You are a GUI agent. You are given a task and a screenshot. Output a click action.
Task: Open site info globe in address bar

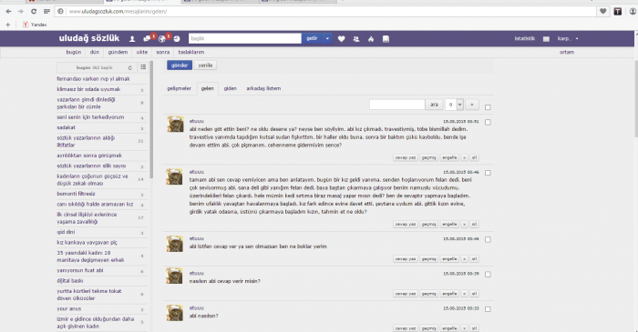tap(61, 11)
